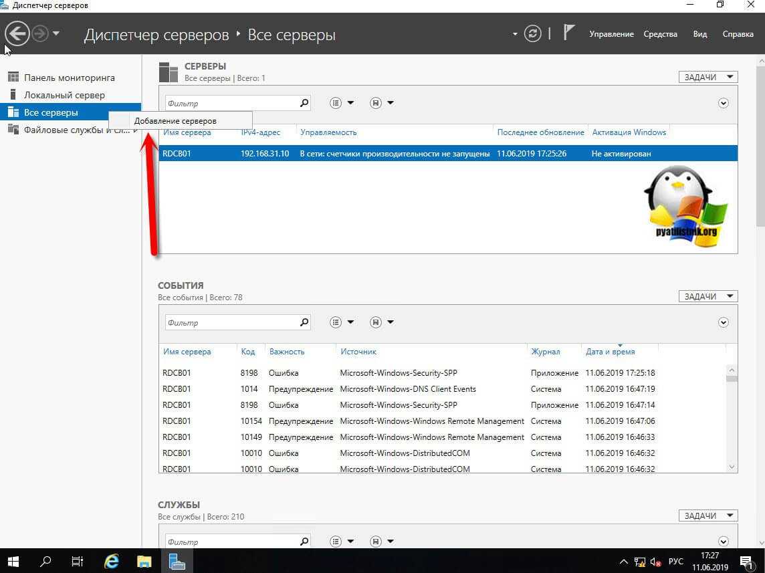The image size is (765, 573).
Task: Expand the Events filter criteria chevron
Action: (x=723, y=322)
